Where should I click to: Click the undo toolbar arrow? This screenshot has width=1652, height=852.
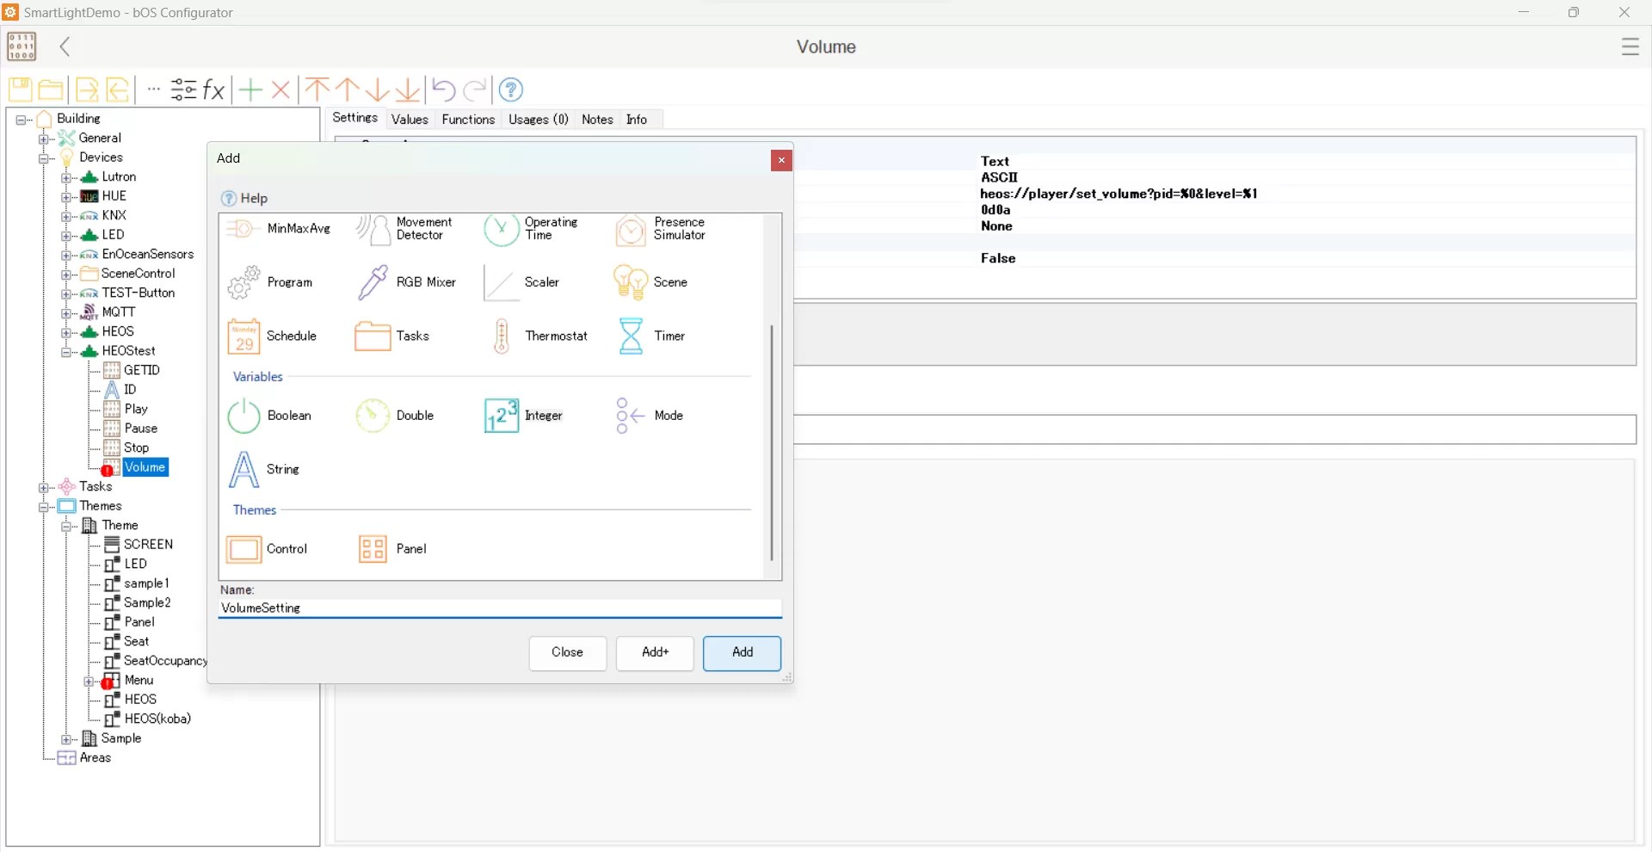tap(443, 90)
